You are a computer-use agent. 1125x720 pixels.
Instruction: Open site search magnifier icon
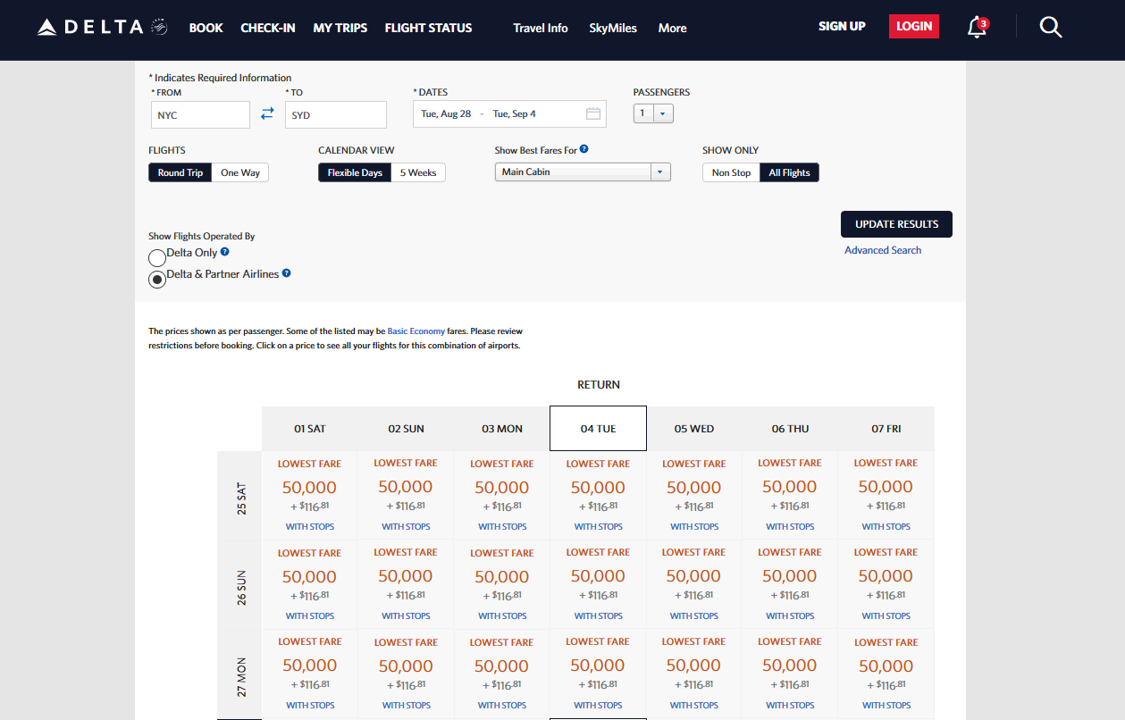pyautogui.click(x=1051, y=28)
